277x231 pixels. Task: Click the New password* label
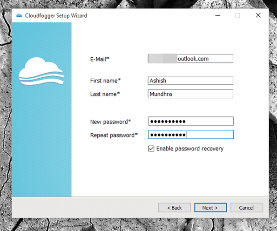click(x=111, y=122)
